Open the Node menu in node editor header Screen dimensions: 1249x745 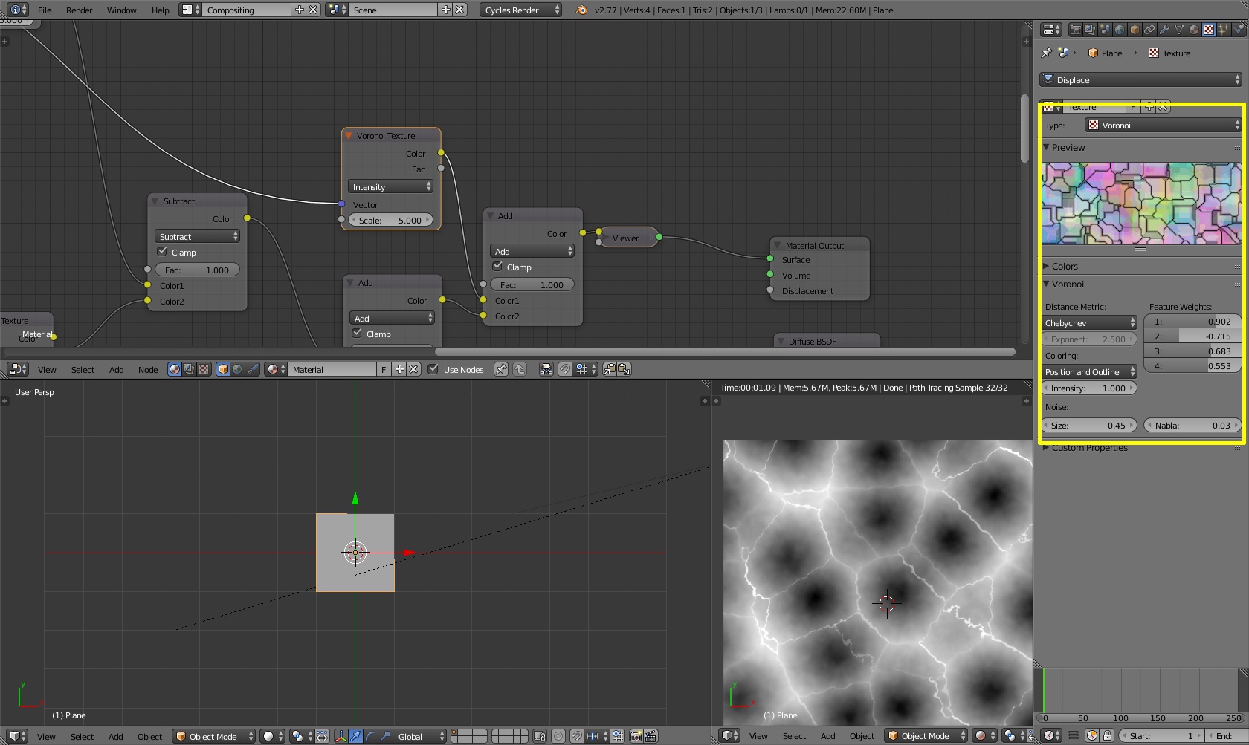pos(148,369)
